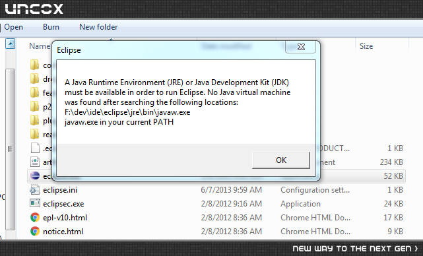The width and height of the screenshot is (423, 256).
Task: Click eclipsec.exe date 2/8/2012 9:16 AM
Action: (231, 204)
